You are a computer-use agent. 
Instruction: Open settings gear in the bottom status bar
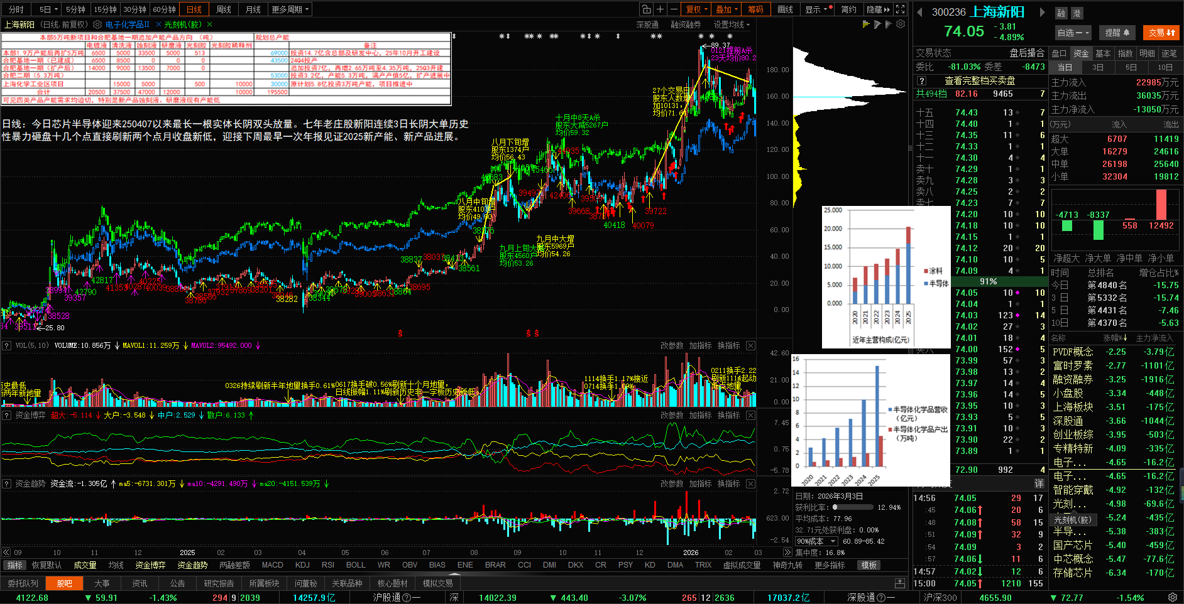[1173, 597]
